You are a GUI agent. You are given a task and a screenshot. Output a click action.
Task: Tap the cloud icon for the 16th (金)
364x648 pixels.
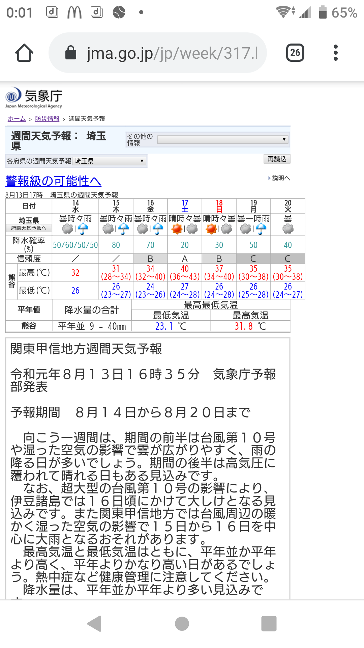pos(143,229)
